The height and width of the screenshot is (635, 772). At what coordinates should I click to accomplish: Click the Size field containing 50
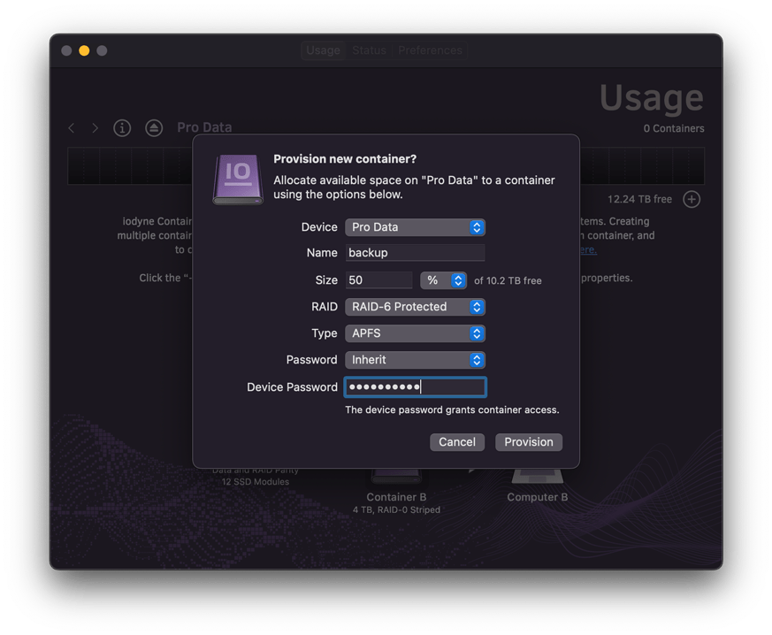tap(379, 280)
